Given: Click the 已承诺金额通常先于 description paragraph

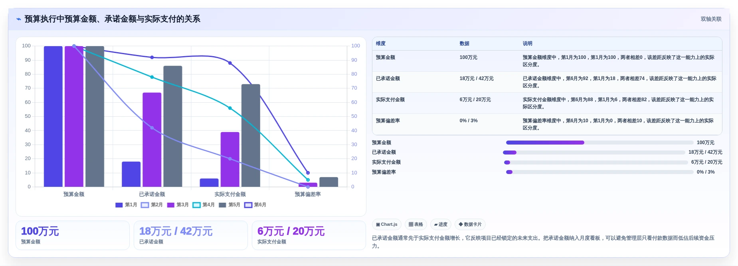Looking at the screenshot, I should (x=543, y=242).
